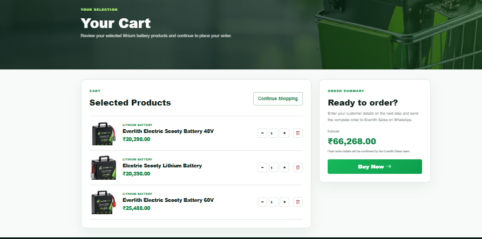
Task: Delete Everlith Electric Scooty Battery 48V from cart
Action: pyautogui.click(x=297, y=133)
